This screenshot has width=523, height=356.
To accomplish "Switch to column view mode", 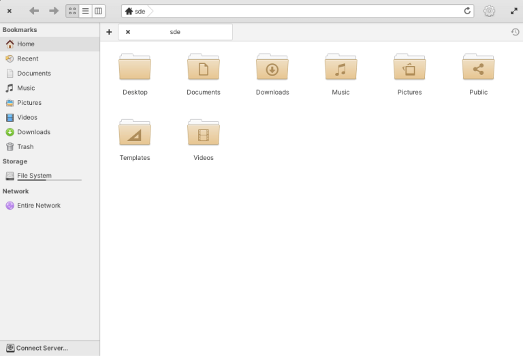I will [98, 11].
